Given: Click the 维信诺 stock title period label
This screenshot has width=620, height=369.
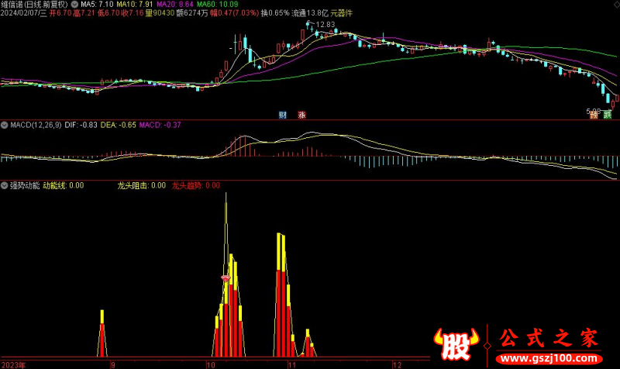Looking at the screenshot, I should [x=35, y=4].
